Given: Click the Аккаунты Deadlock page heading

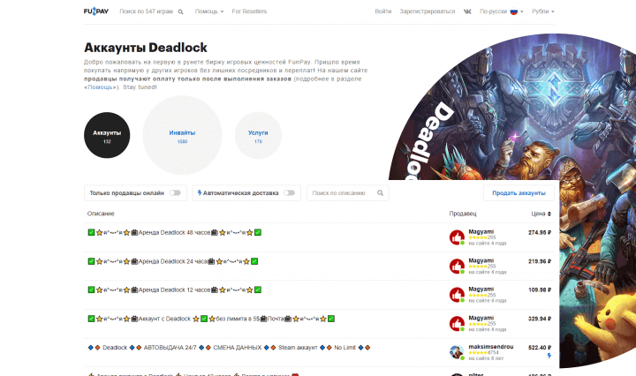Looking at the screenshot, I should pyautogui.click(x=146, y=48).
